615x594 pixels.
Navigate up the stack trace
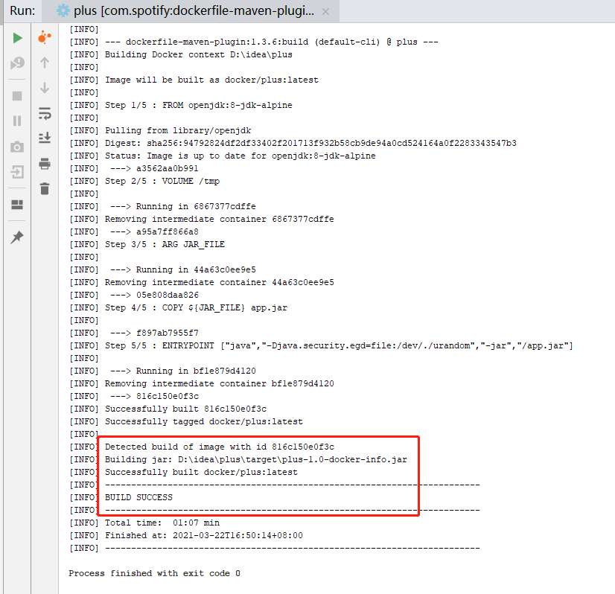45,64
